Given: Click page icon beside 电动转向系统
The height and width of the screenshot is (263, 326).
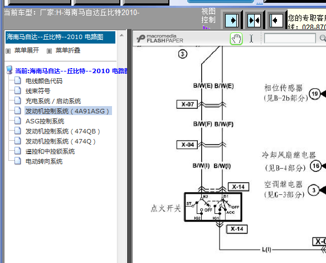Looking at the screenshot, I should tap(18, 161).
